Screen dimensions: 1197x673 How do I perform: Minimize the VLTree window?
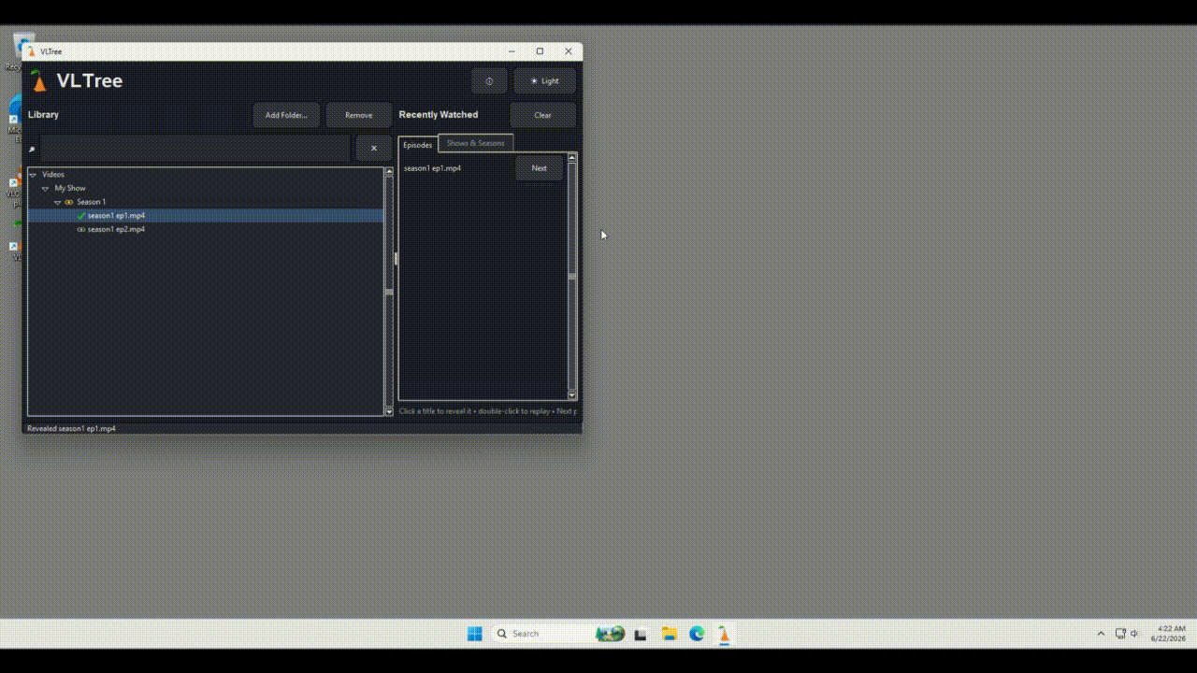(x=512, y=51)
